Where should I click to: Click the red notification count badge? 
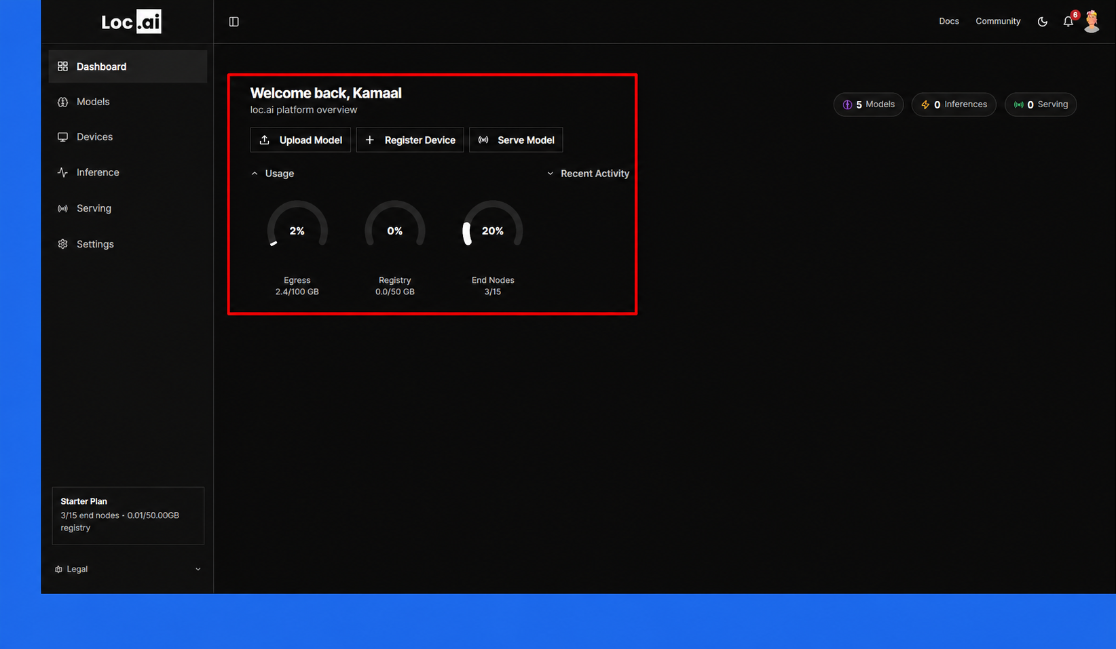point(1075,15)
